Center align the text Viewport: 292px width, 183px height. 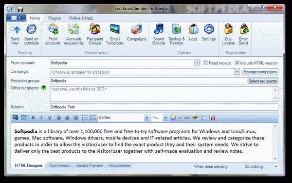pos(67,118)
